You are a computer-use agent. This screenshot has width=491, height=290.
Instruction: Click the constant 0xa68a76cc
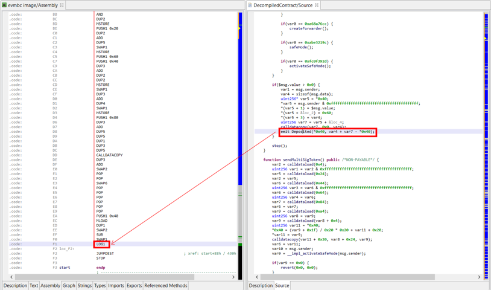click(x=315, y=24)
